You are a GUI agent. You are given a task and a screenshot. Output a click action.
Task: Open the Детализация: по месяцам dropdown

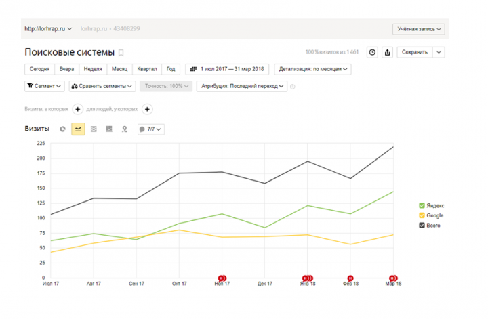[312, 69]
